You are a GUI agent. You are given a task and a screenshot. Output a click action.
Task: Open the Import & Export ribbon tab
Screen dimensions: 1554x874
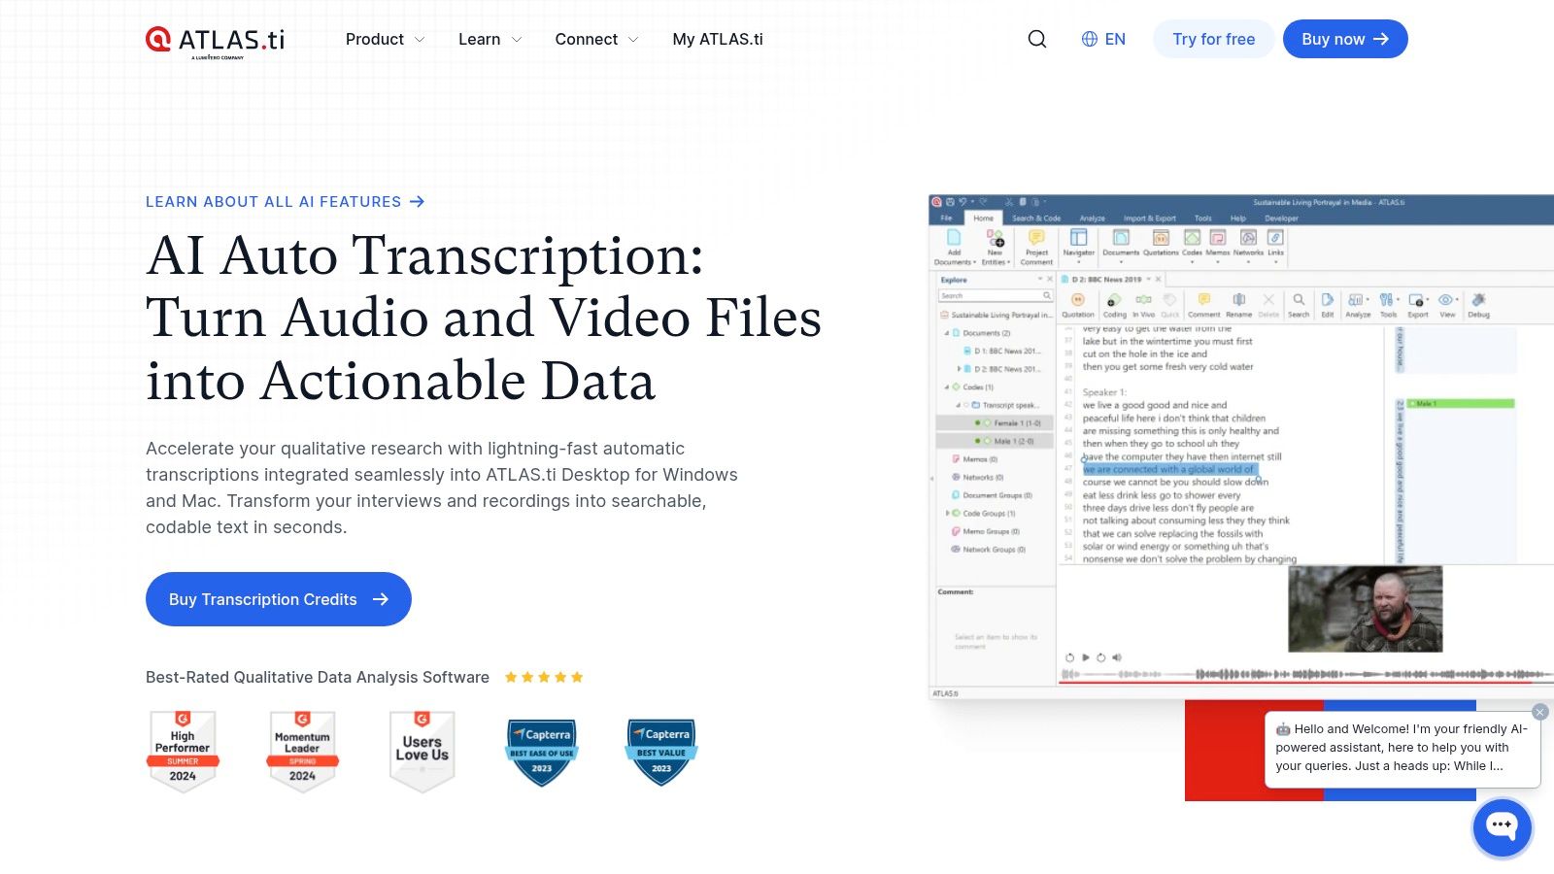coord(1150,218)
